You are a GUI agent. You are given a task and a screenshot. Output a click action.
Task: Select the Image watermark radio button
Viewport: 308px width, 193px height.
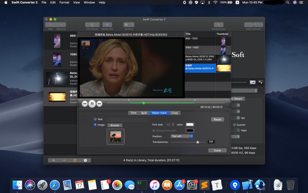[x=94, y=125]
